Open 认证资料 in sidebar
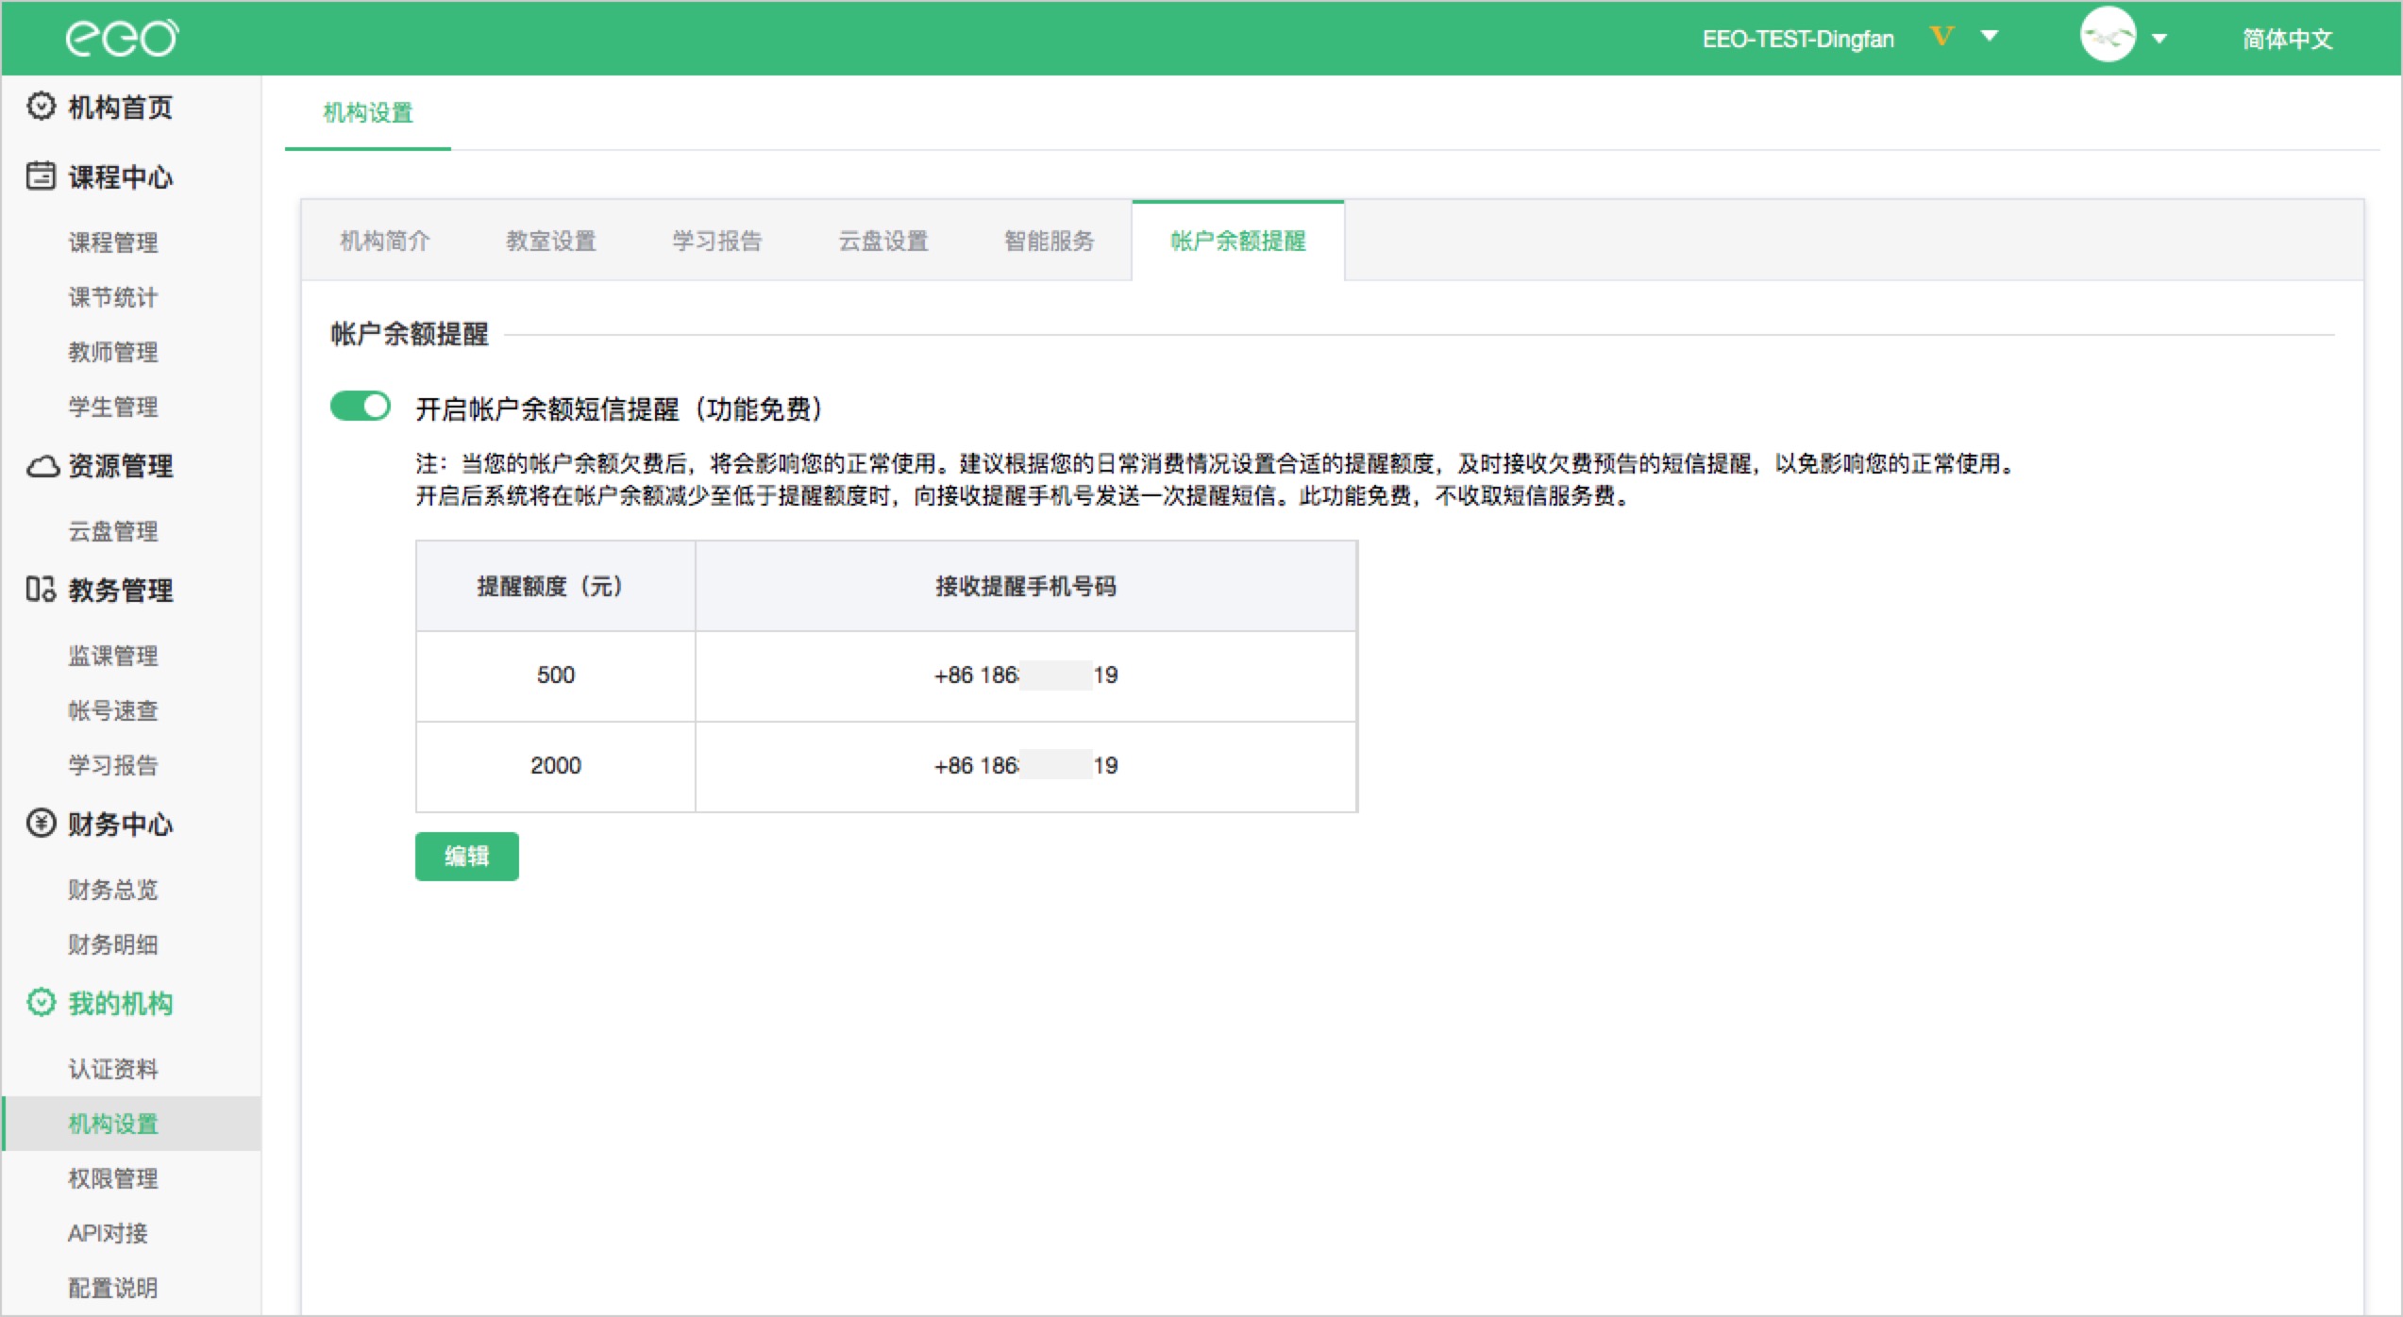Viewport: 2403px width, 1317px height. [x=113, y=1069]
